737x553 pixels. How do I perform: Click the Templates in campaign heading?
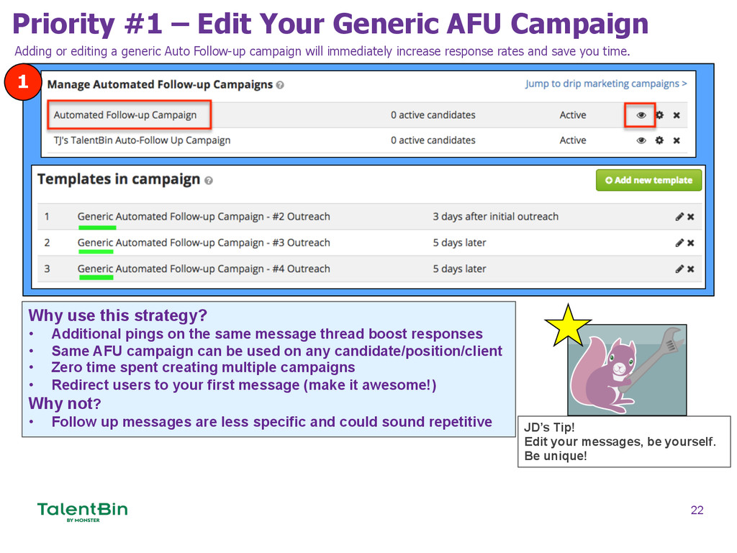119,179
